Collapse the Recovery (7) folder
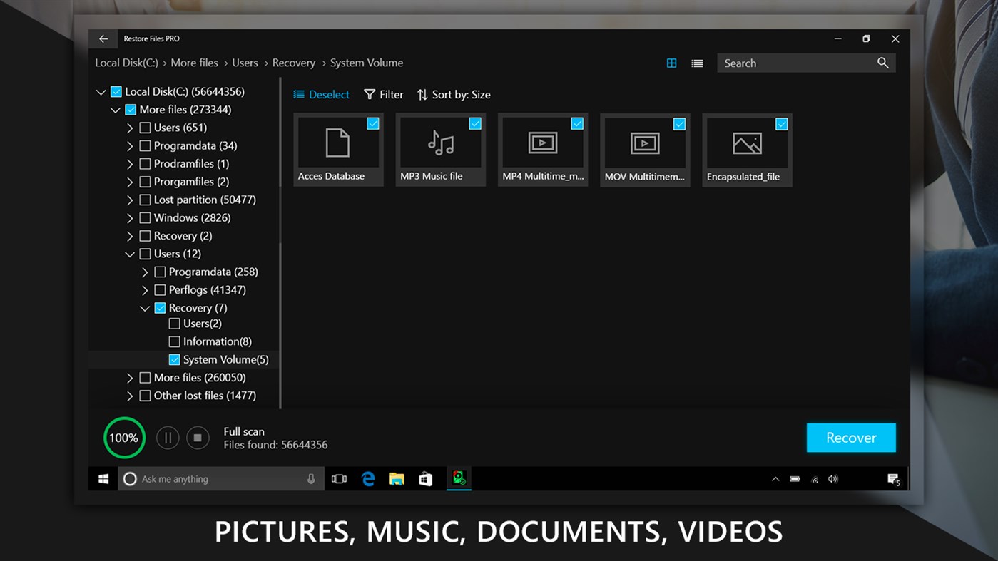This screenshot has width=998, height=561. [145, 307]
